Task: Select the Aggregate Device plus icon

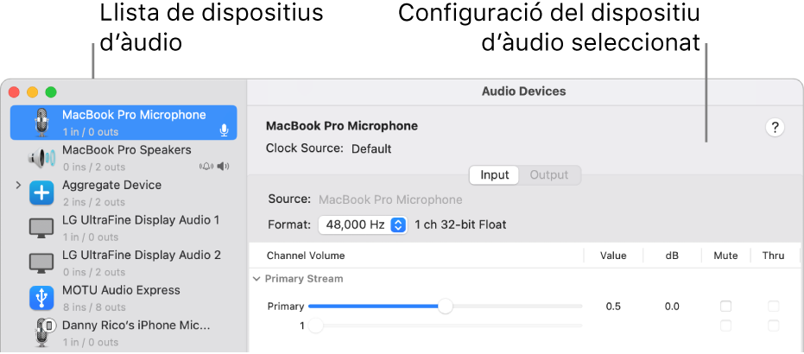Action: click(41, 193)
